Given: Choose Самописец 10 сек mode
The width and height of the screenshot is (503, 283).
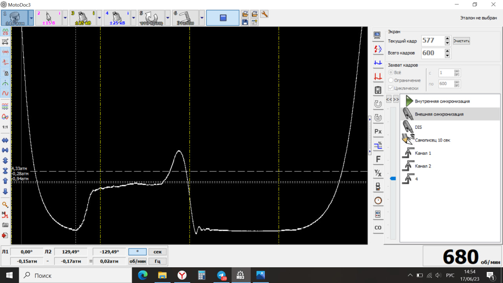Looking at the screenshot, I should pos(432,140).
